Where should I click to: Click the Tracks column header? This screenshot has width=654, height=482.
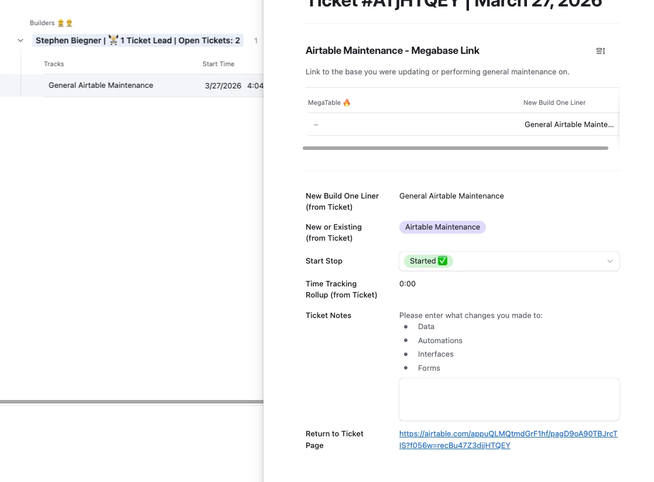click(x=54, y=64)
